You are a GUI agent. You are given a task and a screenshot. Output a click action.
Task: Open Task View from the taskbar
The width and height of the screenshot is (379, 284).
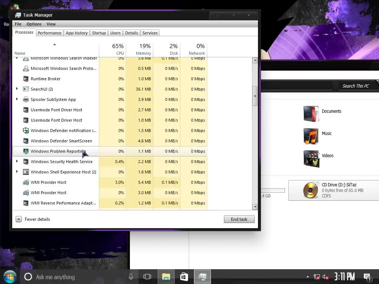tap(147, 277)
